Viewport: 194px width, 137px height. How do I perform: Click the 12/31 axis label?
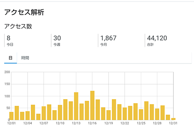[x=173, y=123]
